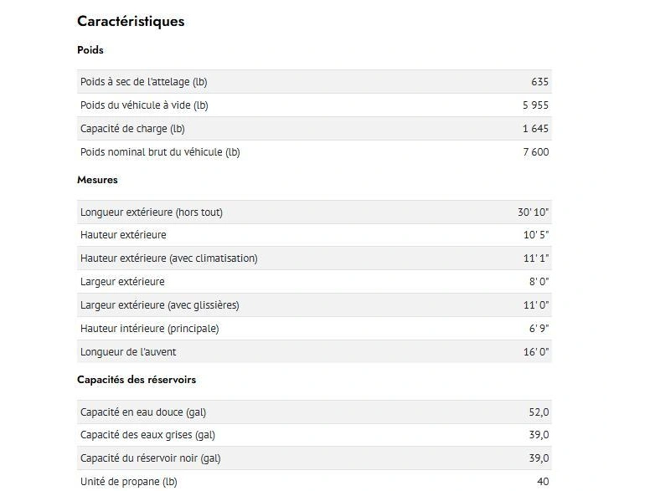655x491 pixels.
Task: Select the Longueur de l'auvent row label
Action: tap(128, 352)
